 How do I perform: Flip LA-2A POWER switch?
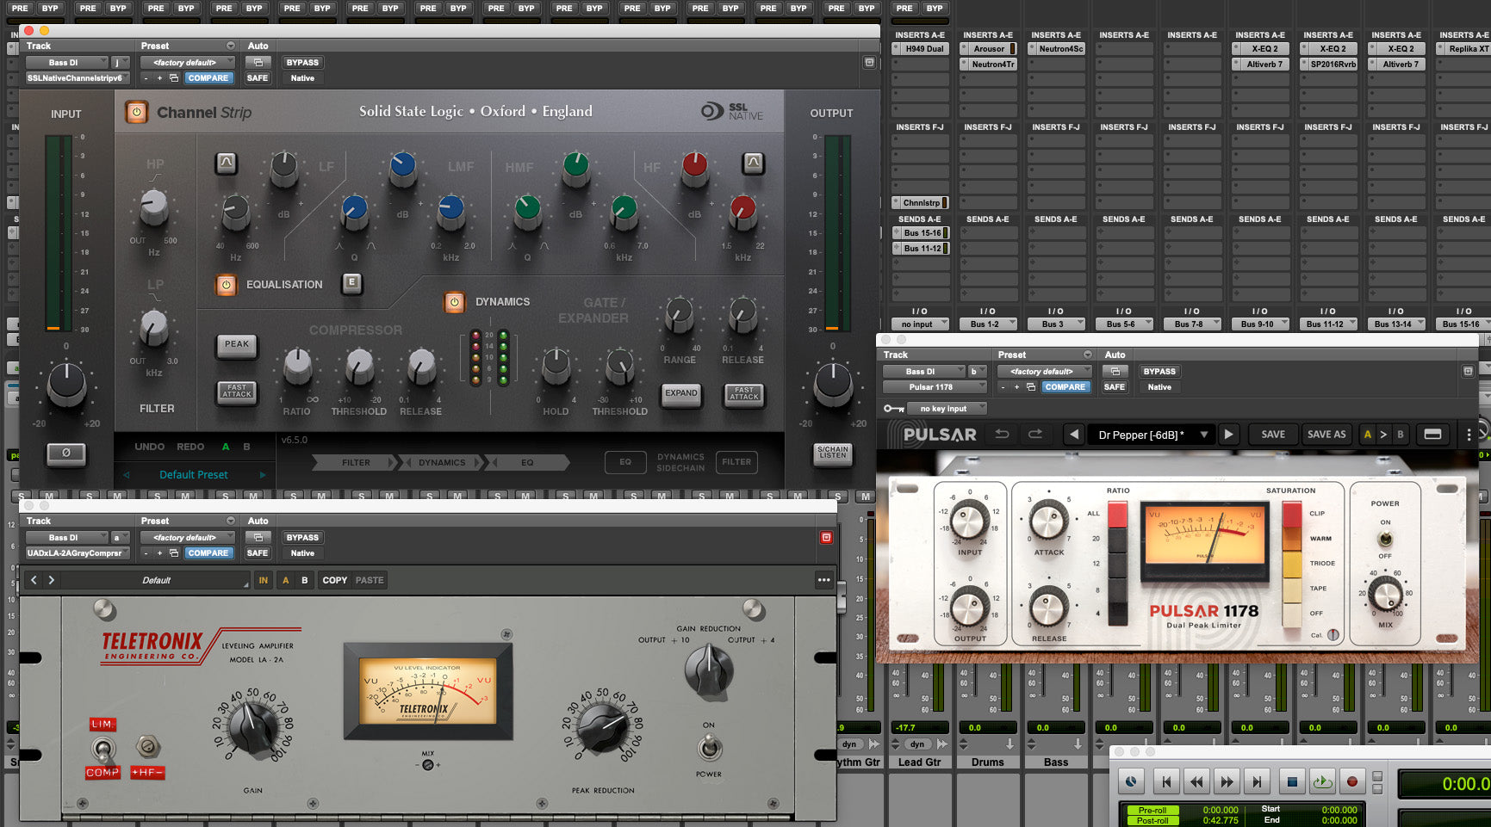pos(708,749)
